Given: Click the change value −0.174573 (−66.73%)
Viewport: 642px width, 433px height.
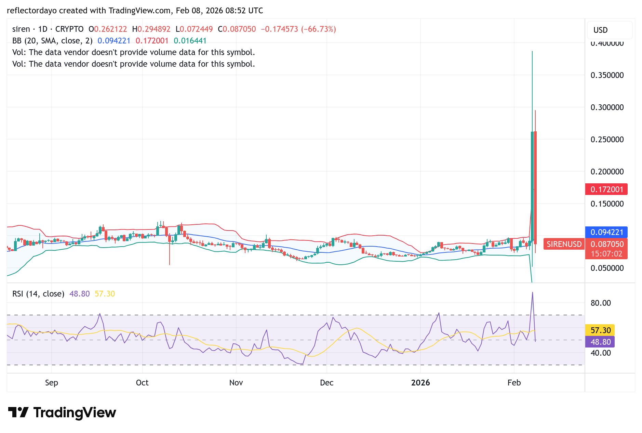Looking at the screenshot, I should (298, 29).
